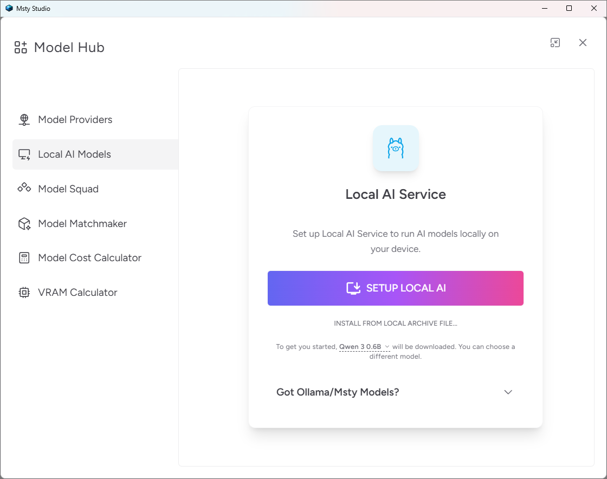Close the Model Hub dialog
This screenshot has width=607, height=479.
(x=583, y=42)
